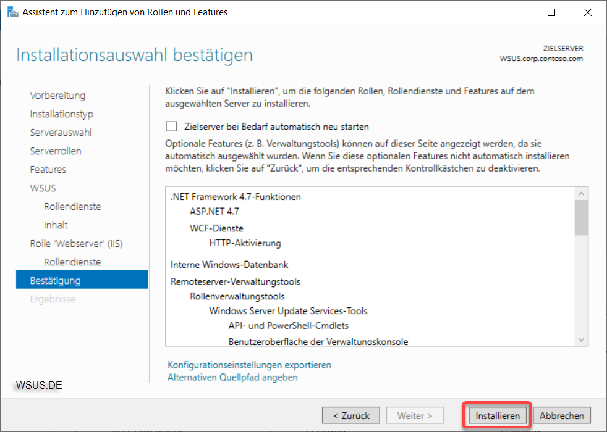This screenshot has width=607, height=432.
Task: Cancel the wizard with Abbrechen
Action: [562, 416]
